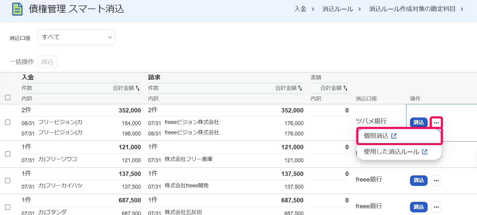
Task: Open the 消込口座 すべて dropdown
Action: pyautogui.click(x=76, y=37)
